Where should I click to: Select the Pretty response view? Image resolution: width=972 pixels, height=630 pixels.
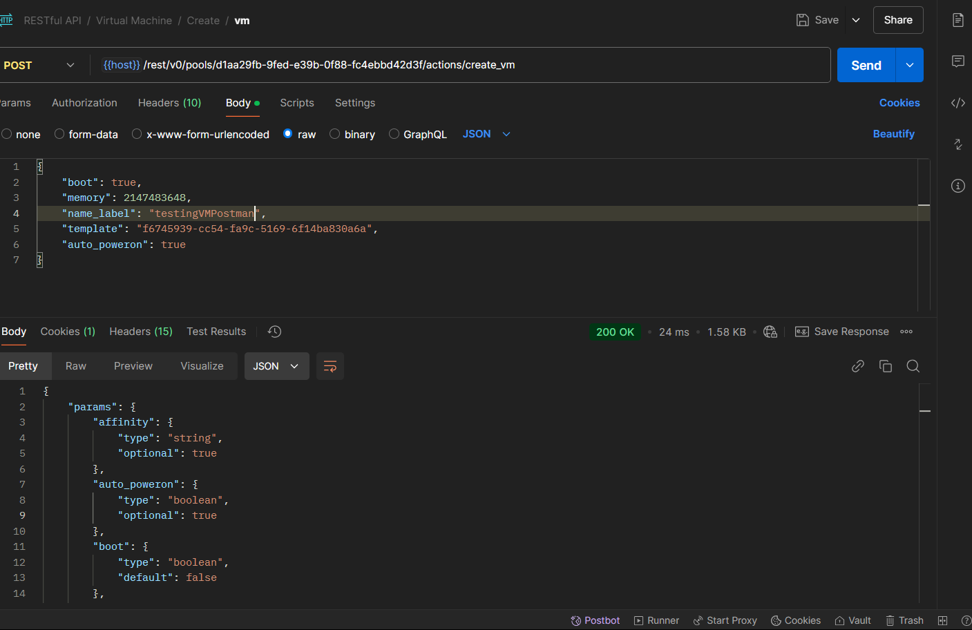tap(23, 366)
